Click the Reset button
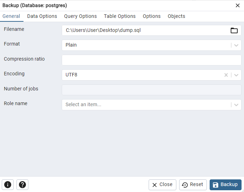The image size is (244, 192). [x=193, y=185]
